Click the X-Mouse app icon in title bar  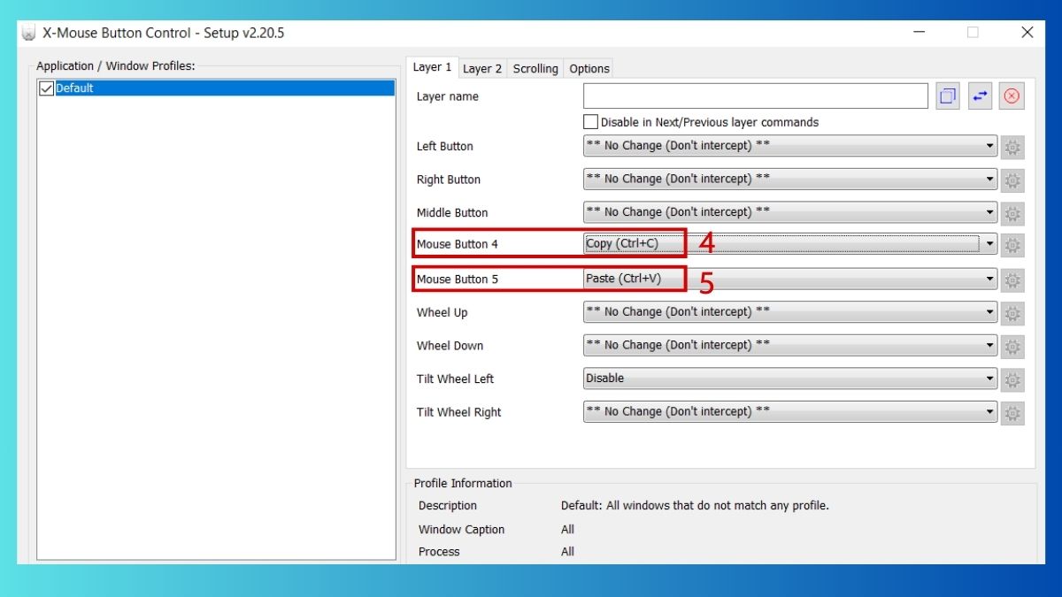coord(28,34)
